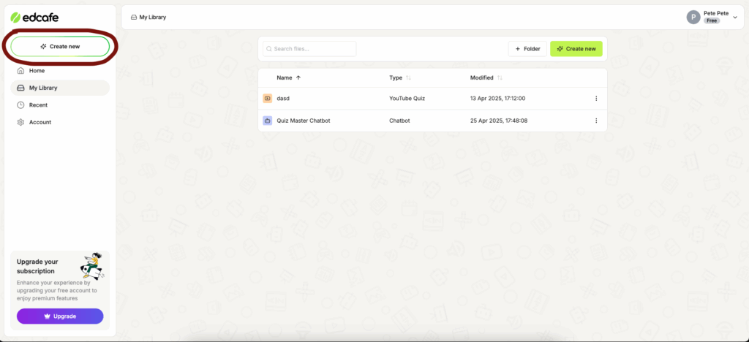
Task: Open more options for dasd row
Action: point(596,98)
